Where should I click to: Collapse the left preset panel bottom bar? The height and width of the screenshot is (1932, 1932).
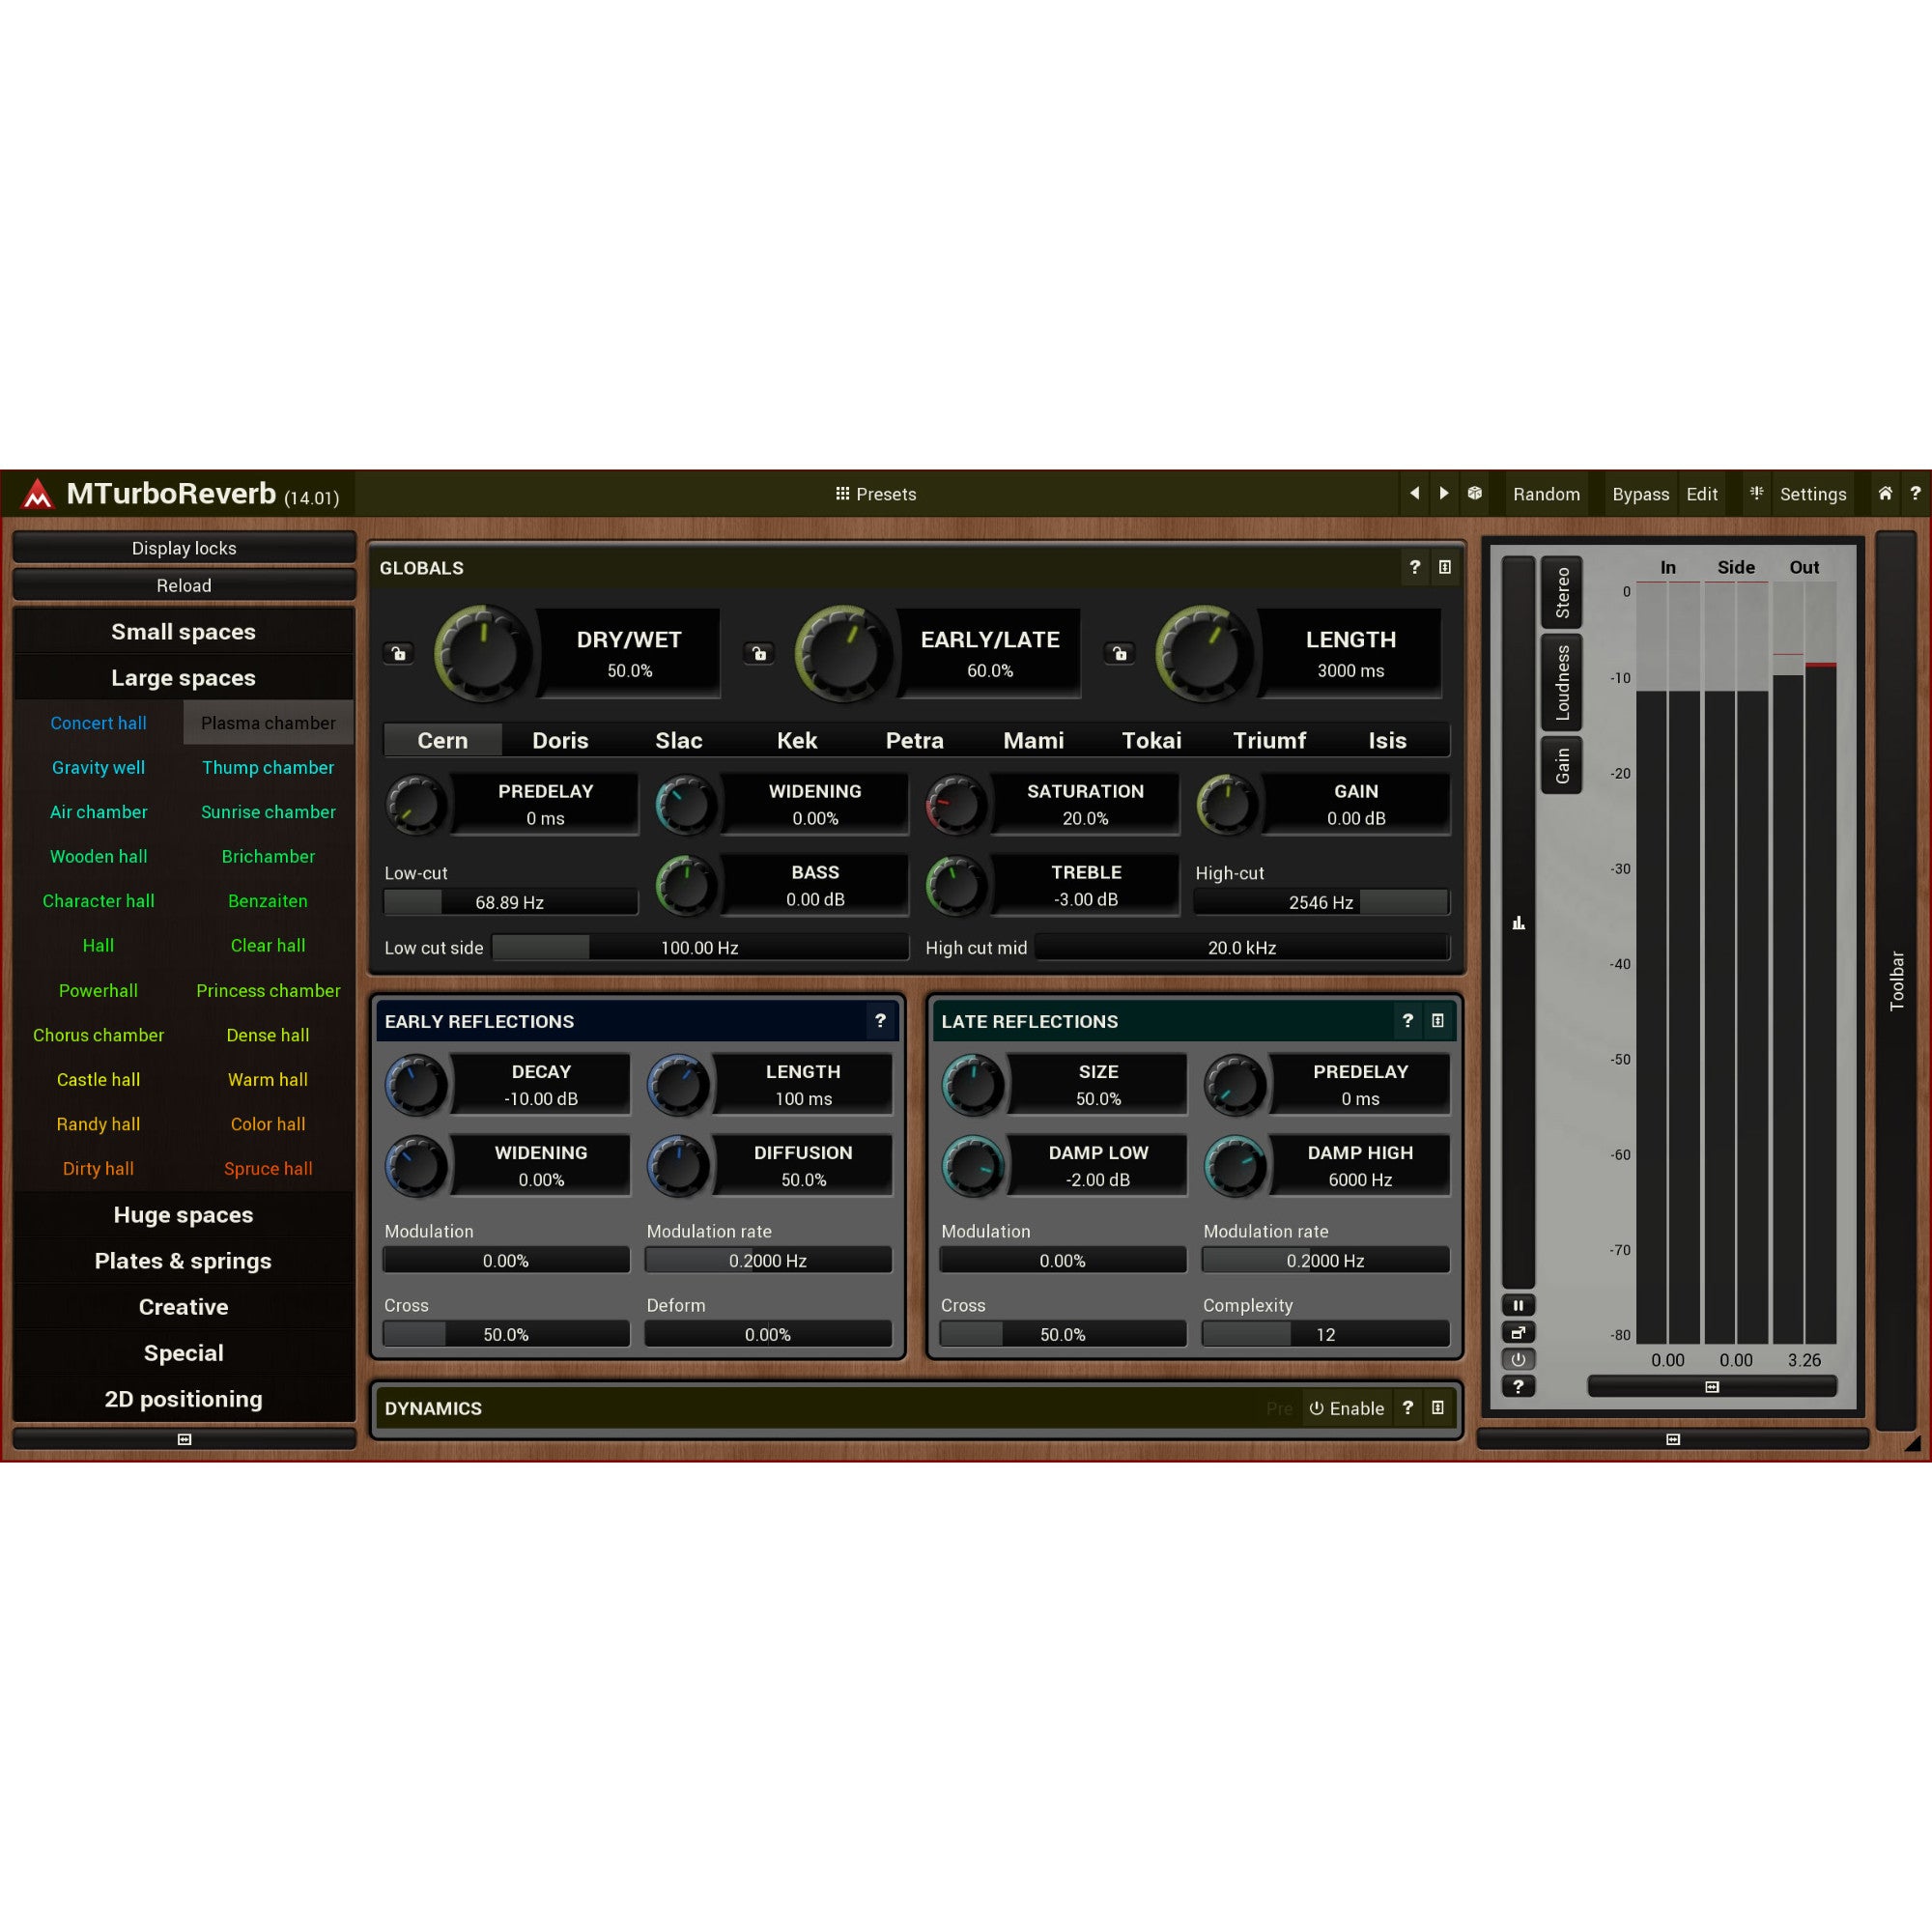tap(184, 1439)
